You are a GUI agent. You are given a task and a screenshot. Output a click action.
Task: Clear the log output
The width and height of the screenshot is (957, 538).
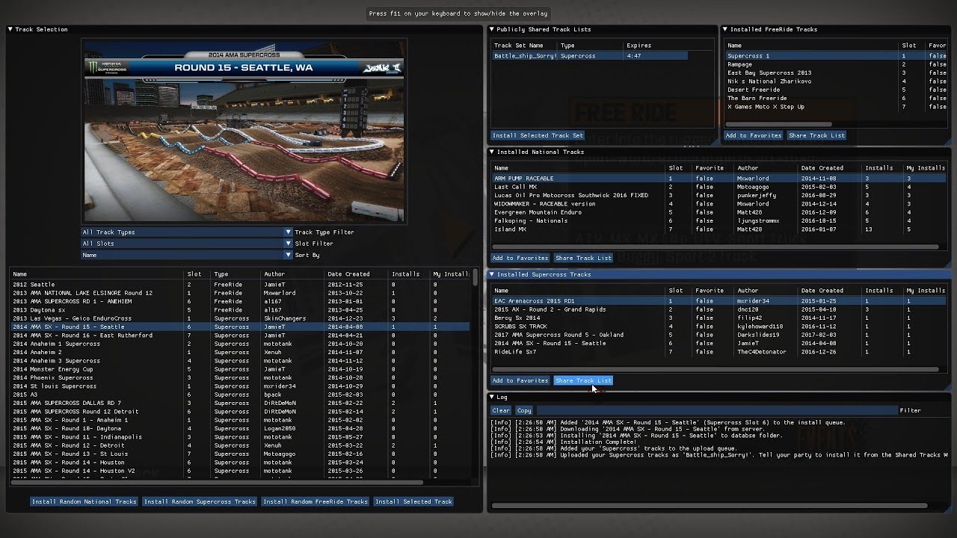coord(501,410)
